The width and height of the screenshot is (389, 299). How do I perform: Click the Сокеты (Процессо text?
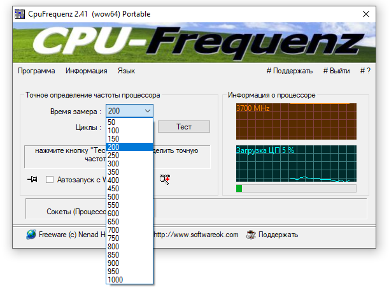pos(76,212)
